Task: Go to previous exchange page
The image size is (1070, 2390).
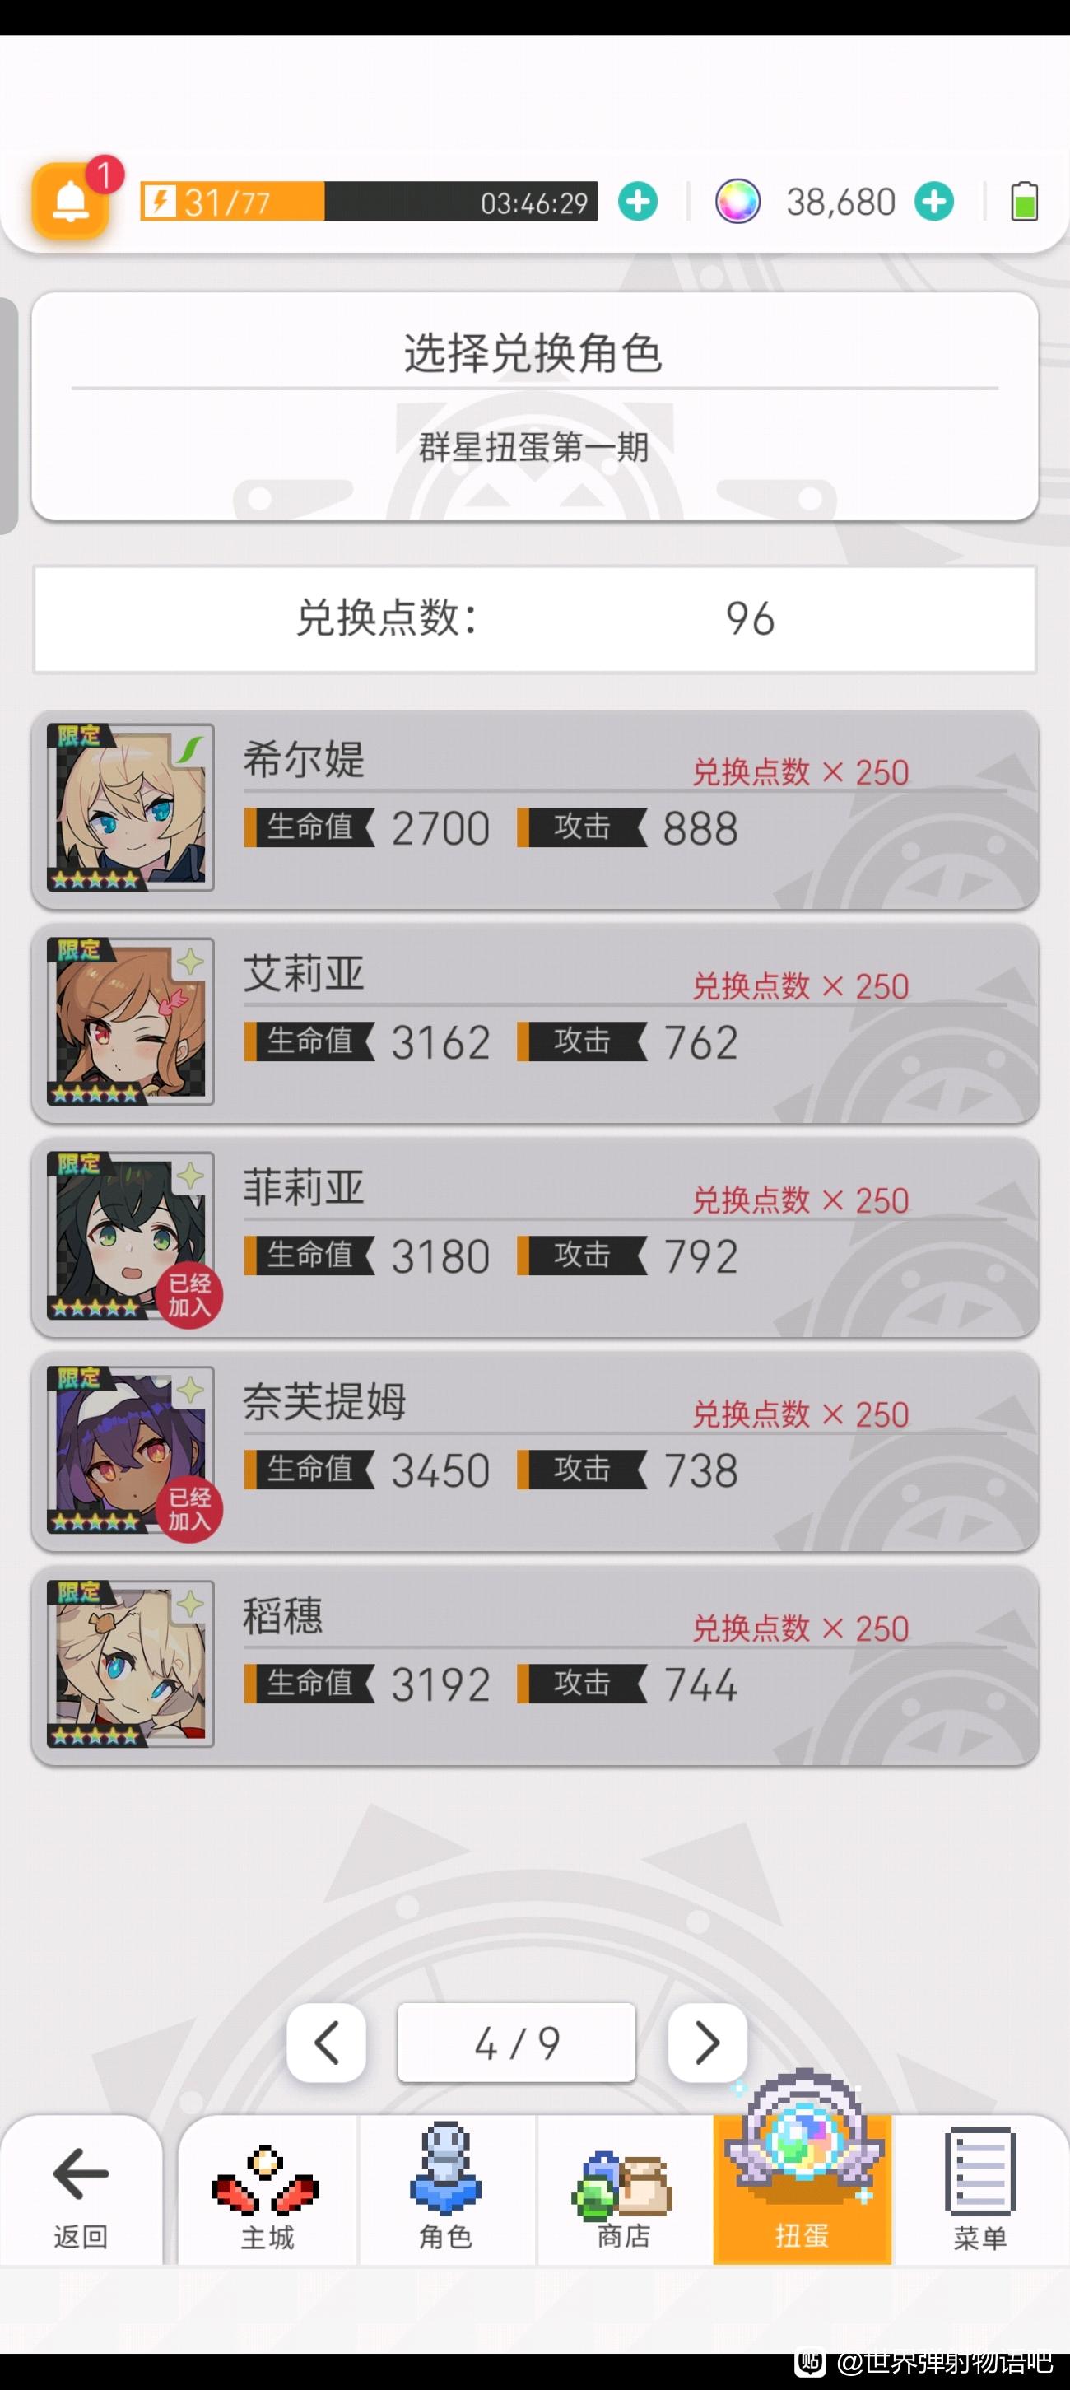Action: coord(327,2042)
